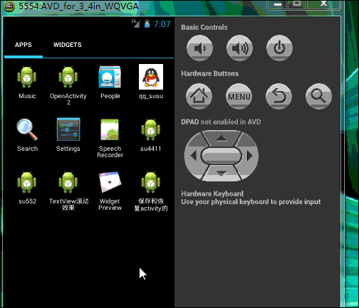This screenshot has width=359, height=308.
Task: Click the emulator power button
Action: (279, 48)
